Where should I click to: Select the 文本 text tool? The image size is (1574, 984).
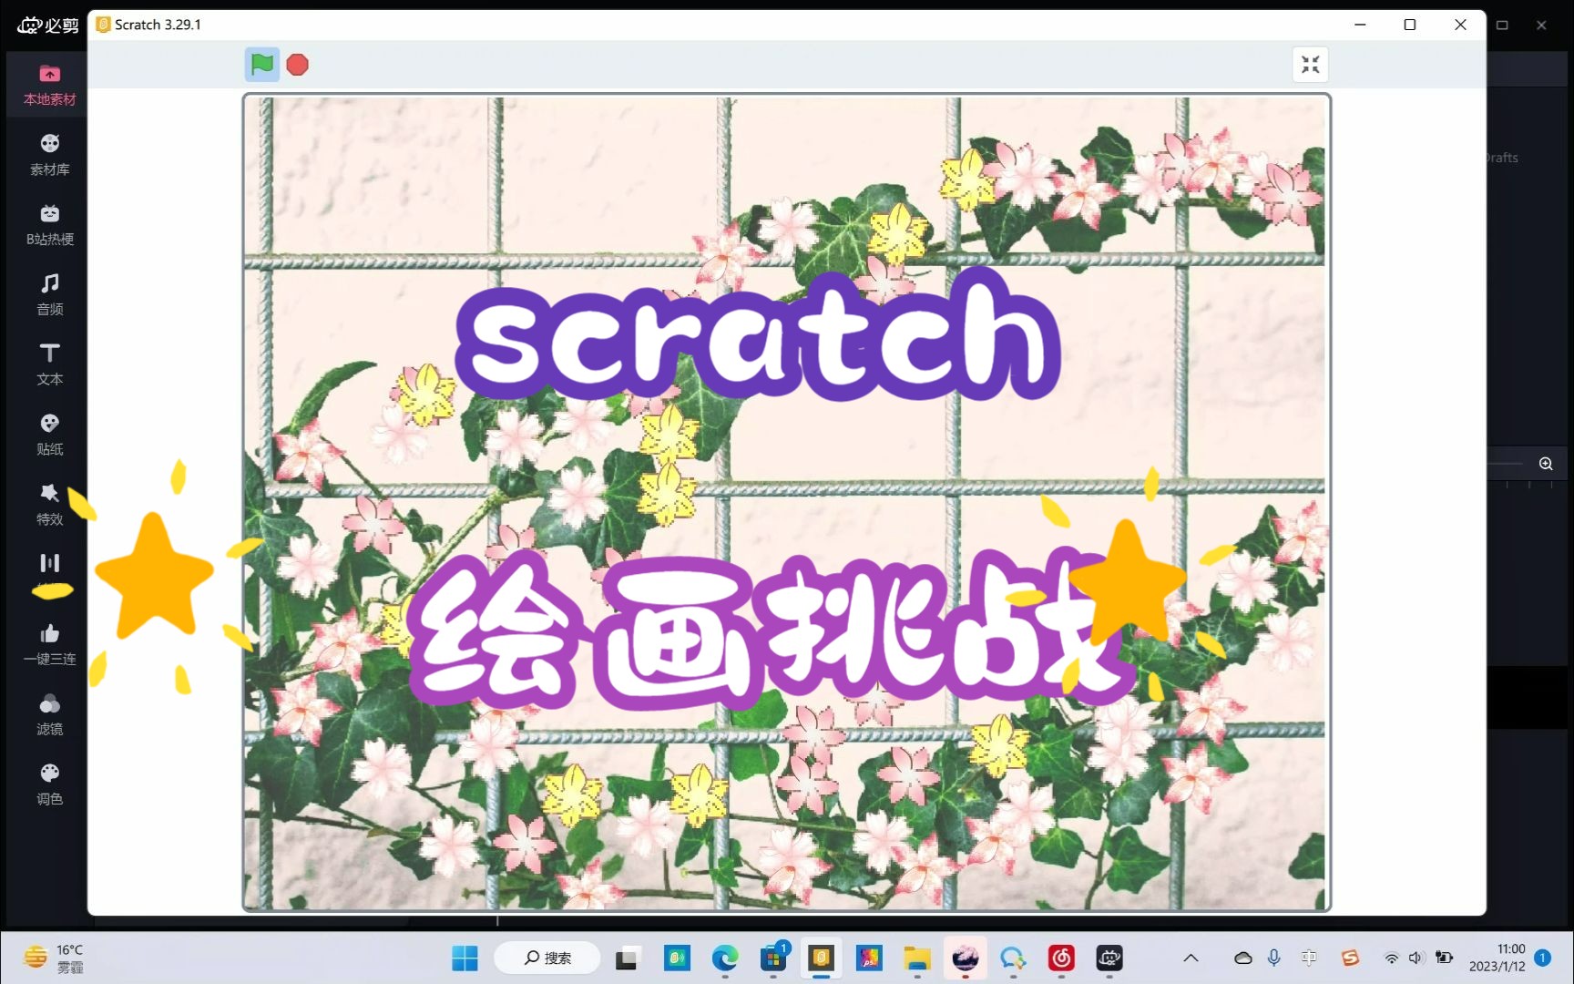coord(49,363)
